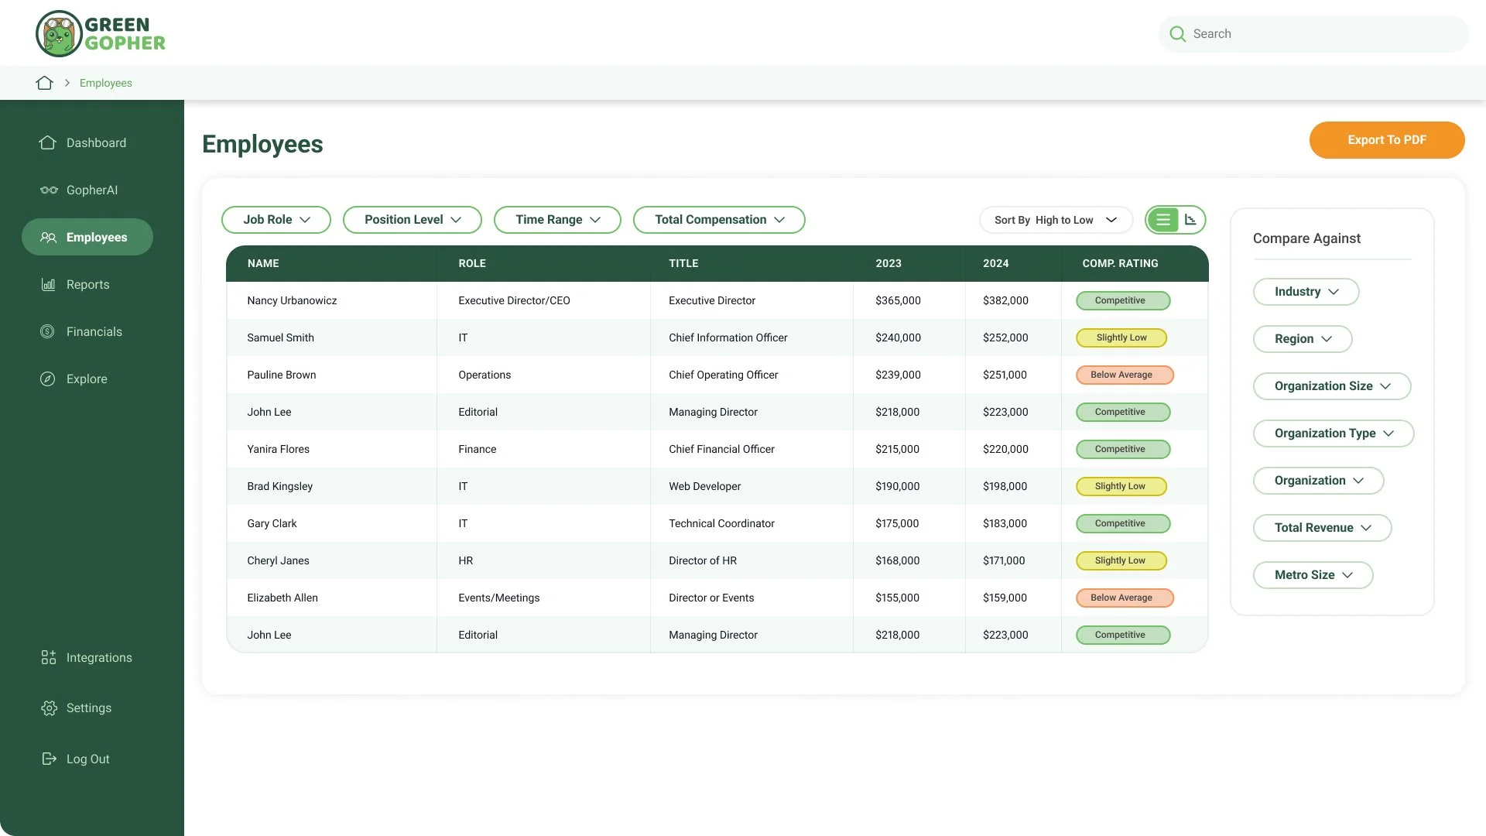
Task: Open the Total Compensation filter dropdown
Action: click(x=719, y=220)
